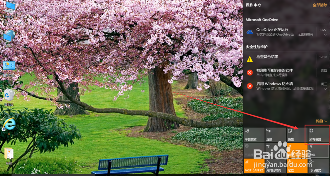Toggle the VPN quick action tile

pyautogui.click(x=276, y=150)
